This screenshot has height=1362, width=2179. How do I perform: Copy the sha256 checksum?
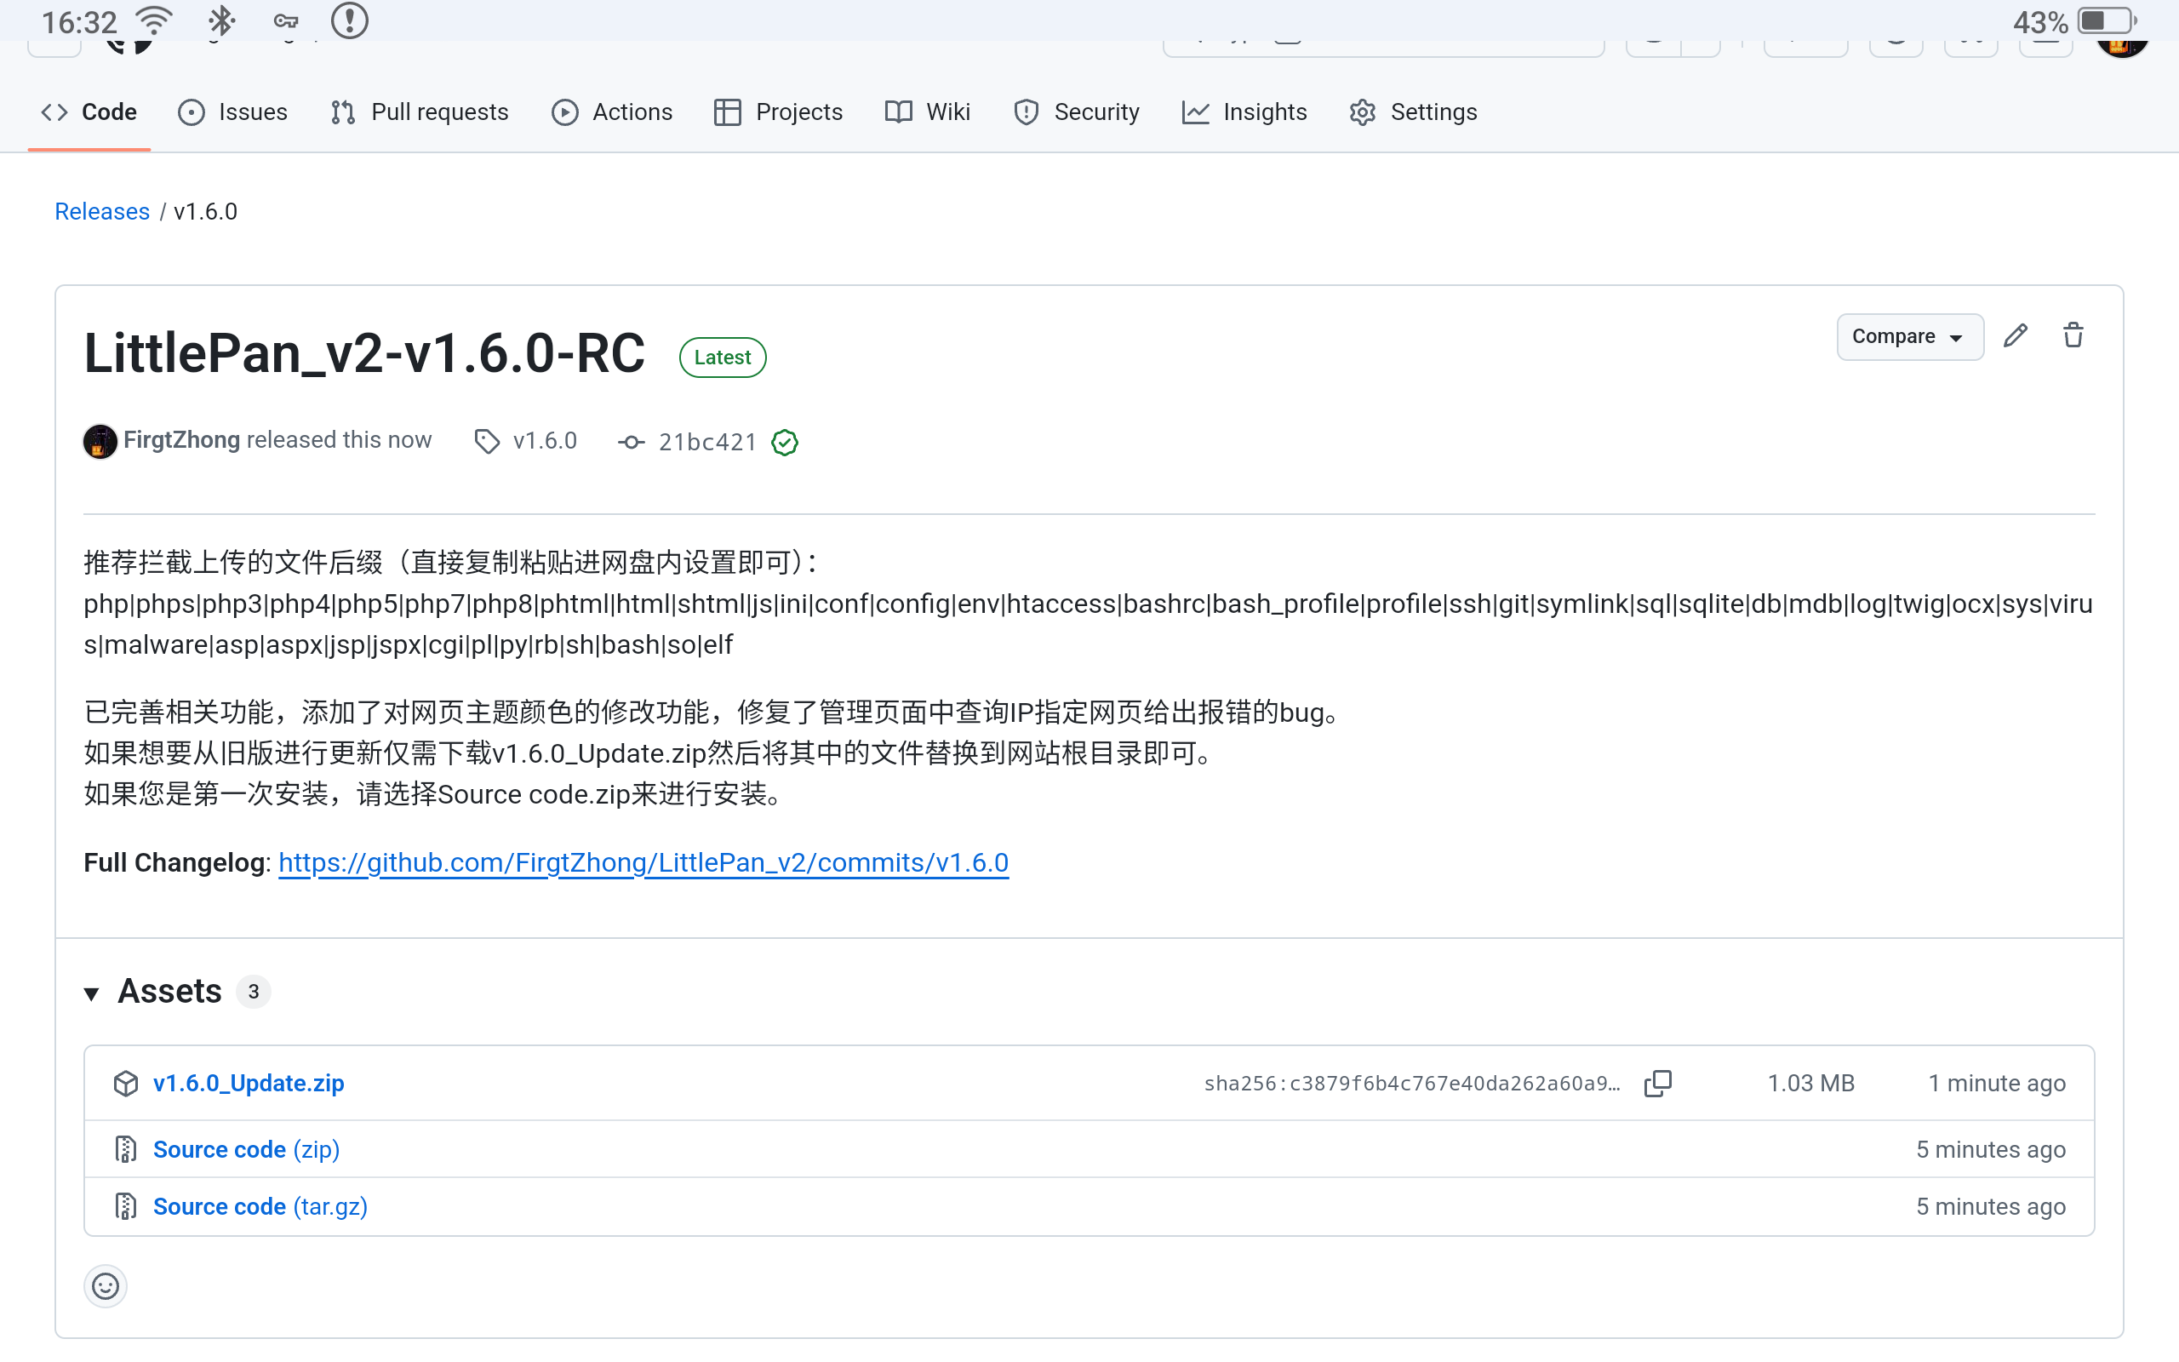1658,1084
